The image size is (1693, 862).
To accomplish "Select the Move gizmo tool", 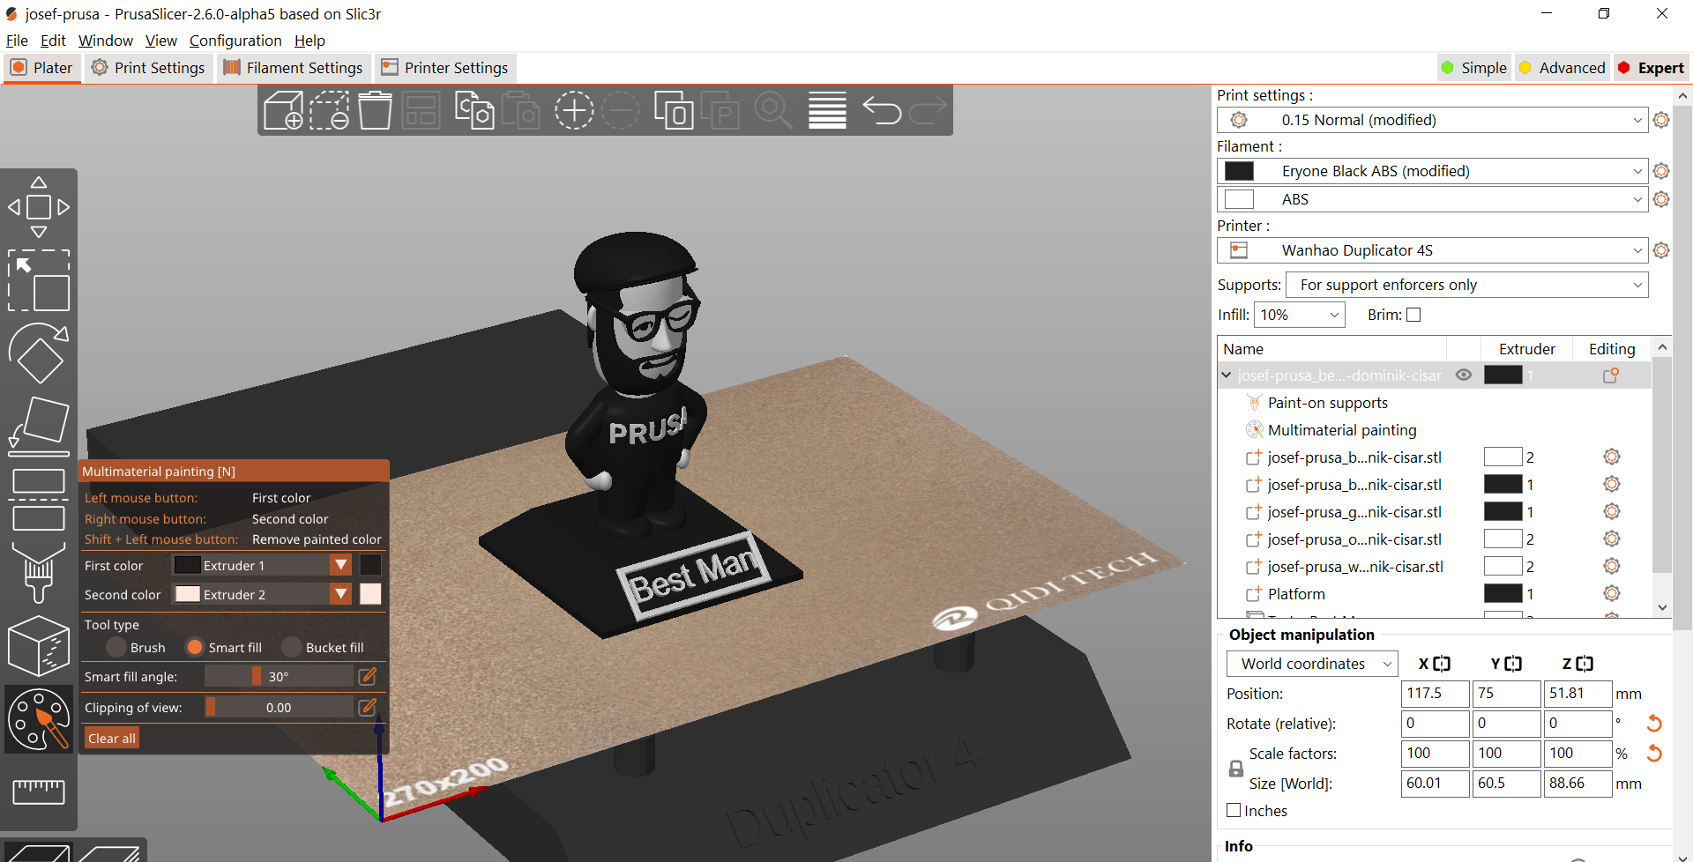I will 39,207.
